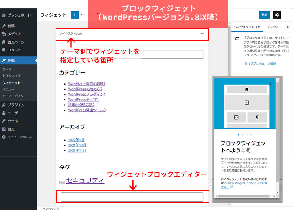This screenshot has height=210, width=293.
Task: Open the WordPress関連ツール category link
Action: 87,110
